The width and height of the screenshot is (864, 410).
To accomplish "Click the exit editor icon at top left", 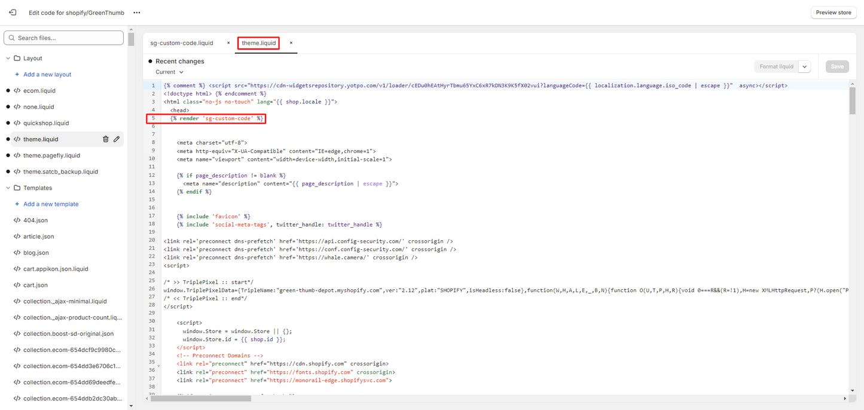I will (x=13, y=12).
